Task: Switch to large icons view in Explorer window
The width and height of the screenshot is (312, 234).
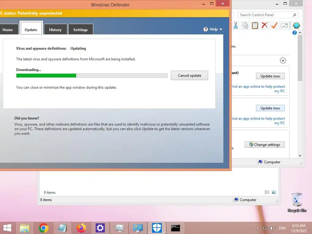Action: coord(274,192)
